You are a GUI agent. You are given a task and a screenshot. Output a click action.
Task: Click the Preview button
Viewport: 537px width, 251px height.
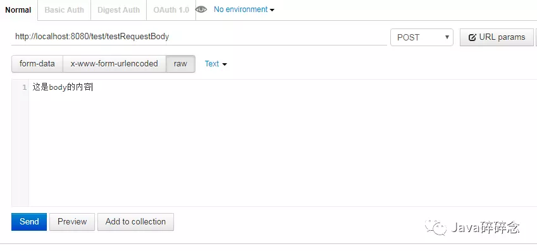coord(72,221)
